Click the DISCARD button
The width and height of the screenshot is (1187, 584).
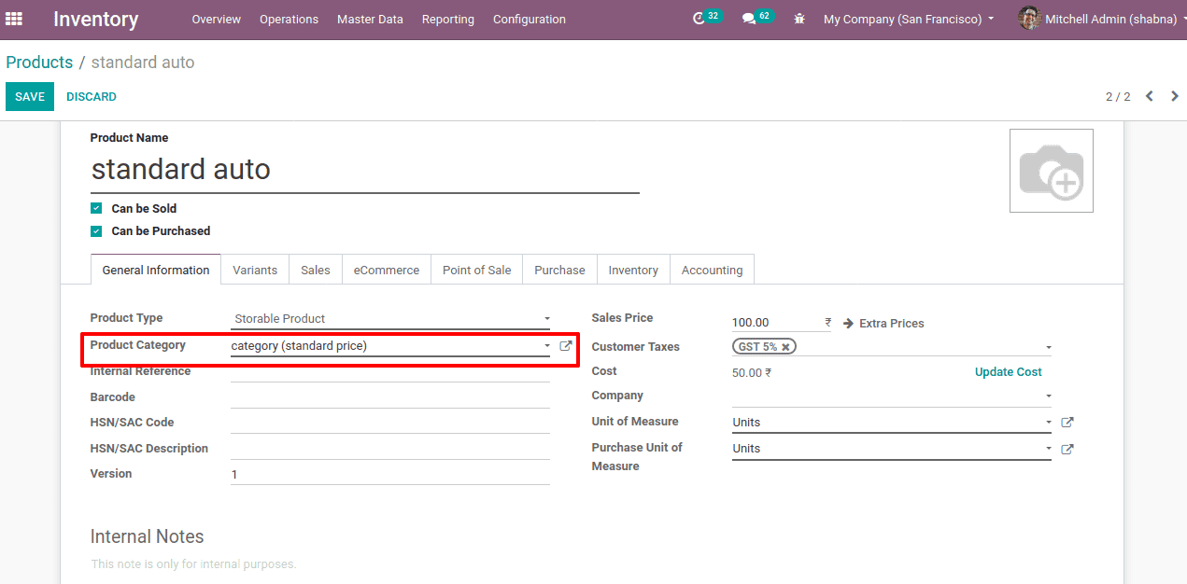coord(92,97)
